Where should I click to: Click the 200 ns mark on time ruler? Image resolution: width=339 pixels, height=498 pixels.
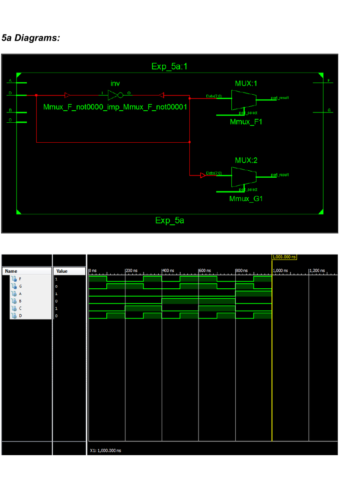[131, 271]
